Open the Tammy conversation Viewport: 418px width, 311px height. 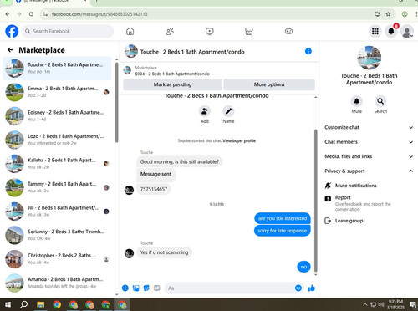click(57, 187)
